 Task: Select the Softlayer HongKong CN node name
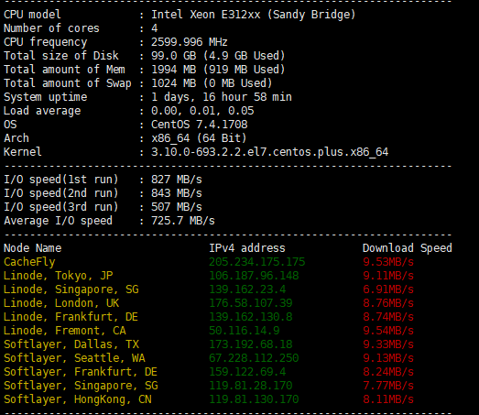tap(78, 399)
